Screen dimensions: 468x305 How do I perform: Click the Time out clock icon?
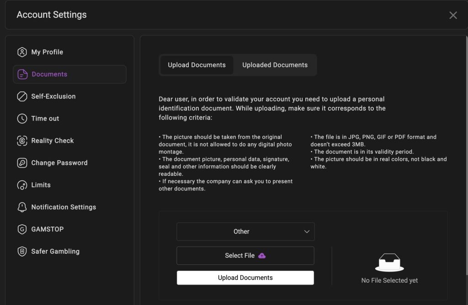[x=22, y=119]
